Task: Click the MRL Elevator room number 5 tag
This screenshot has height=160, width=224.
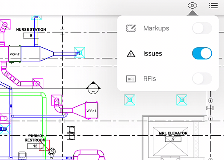Action: point(173,139)
